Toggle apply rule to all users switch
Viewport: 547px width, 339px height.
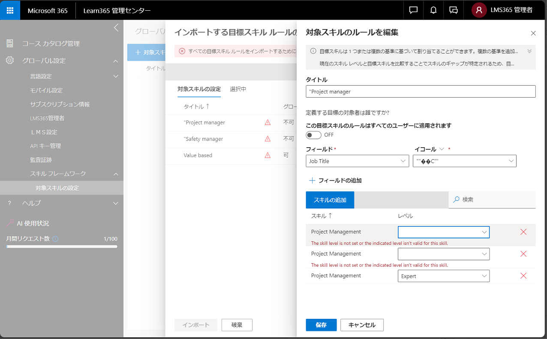coord(313,135)
